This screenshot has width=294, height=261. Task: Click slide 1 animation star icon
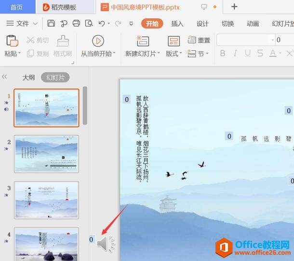click(x=7, y=102)
